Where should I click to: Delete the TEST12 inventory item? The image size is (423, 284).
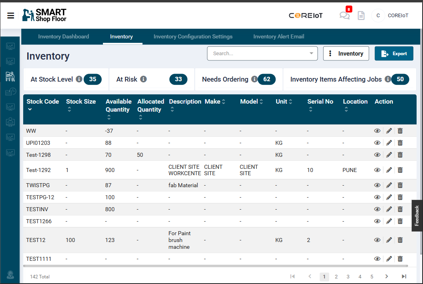pos(400,240)
